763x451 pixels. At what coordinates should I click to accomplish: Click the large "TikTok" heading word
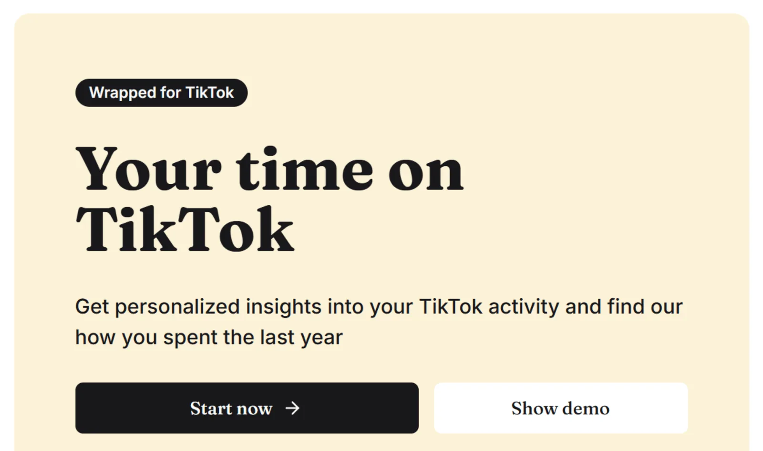click(x=185, y=230)
